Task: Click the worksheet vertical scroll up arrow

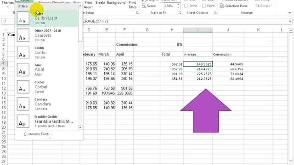Action: click(x=291, y=30)
